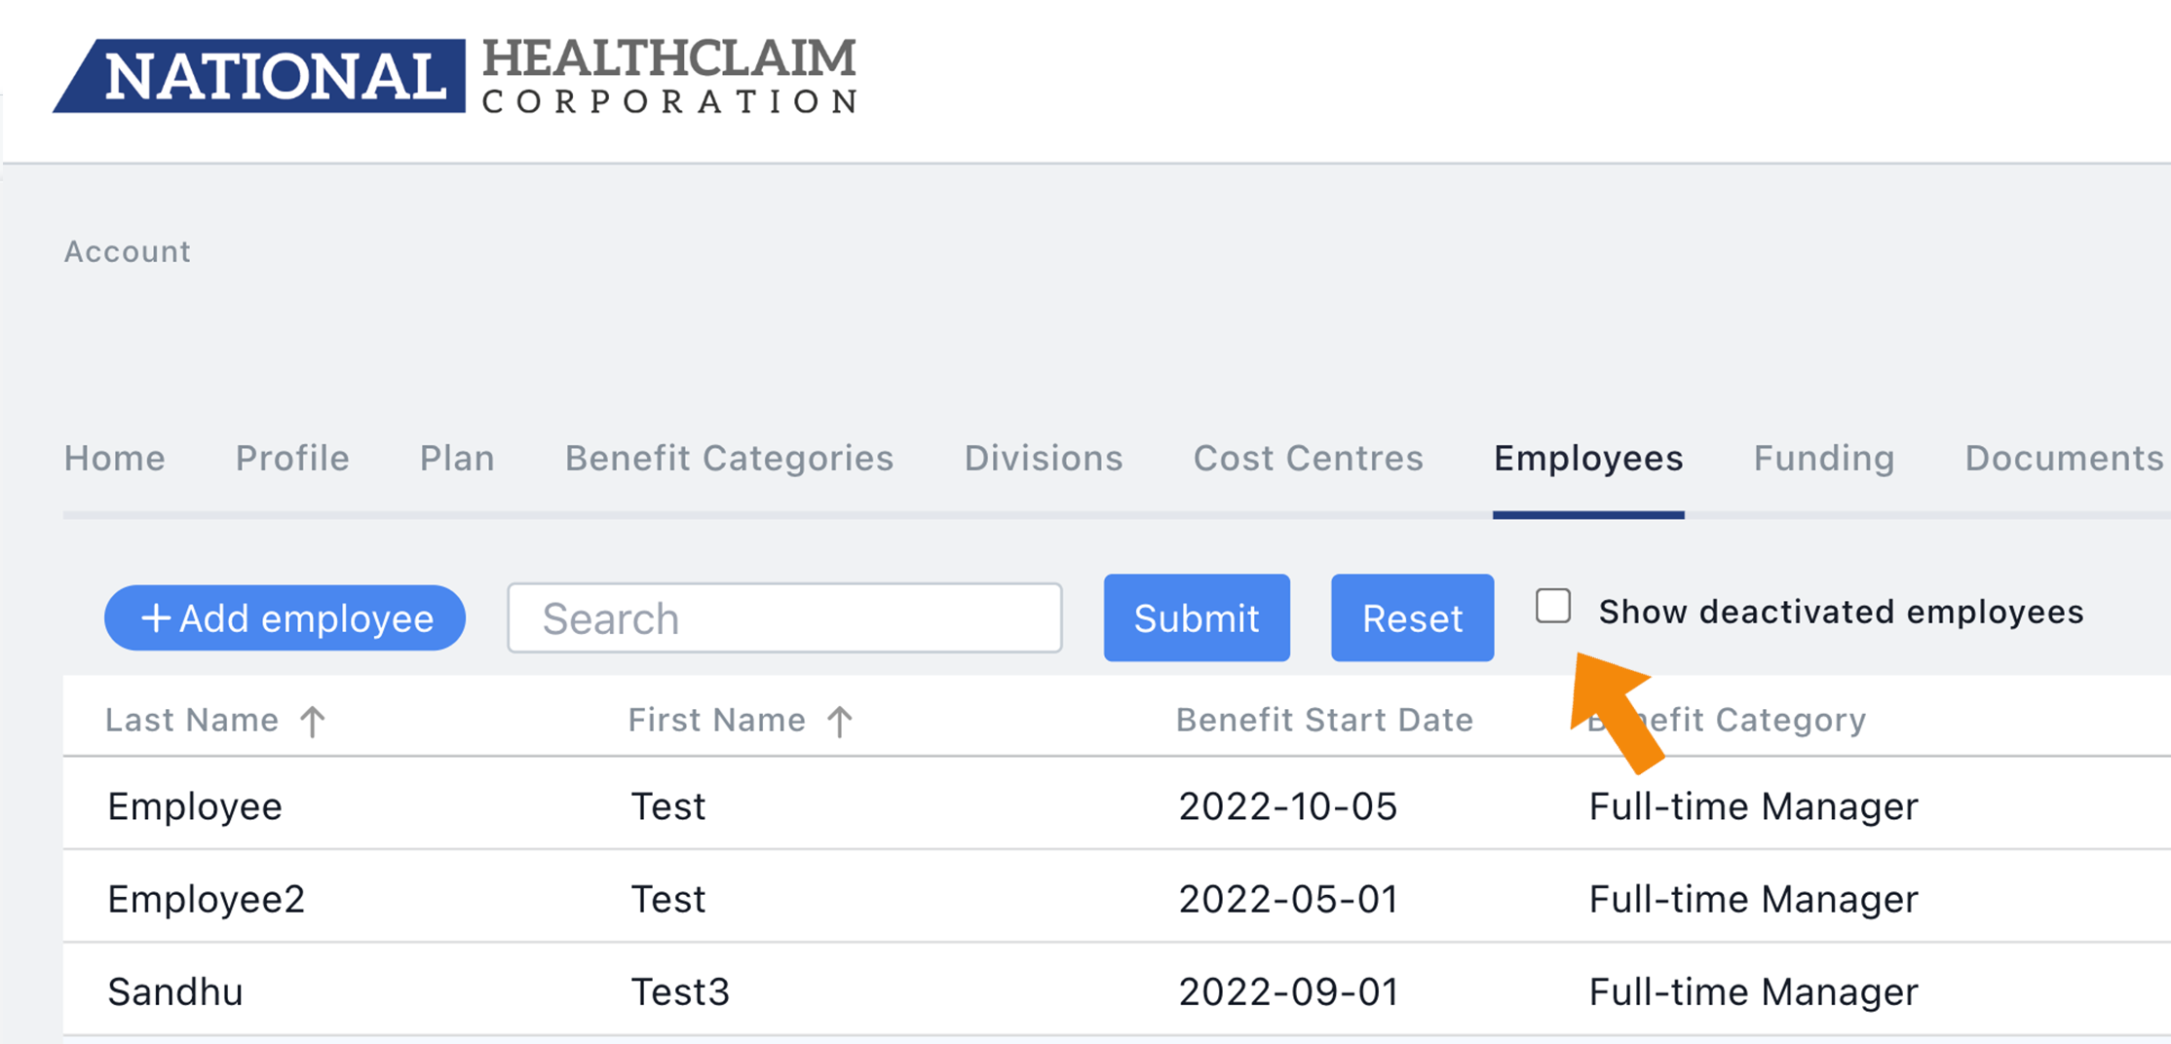This screenshot has width=2171, height=1044.
Task: Open the Sandhu Test3 employee row
Action: pyautogui.click(x=1117, y=990)
